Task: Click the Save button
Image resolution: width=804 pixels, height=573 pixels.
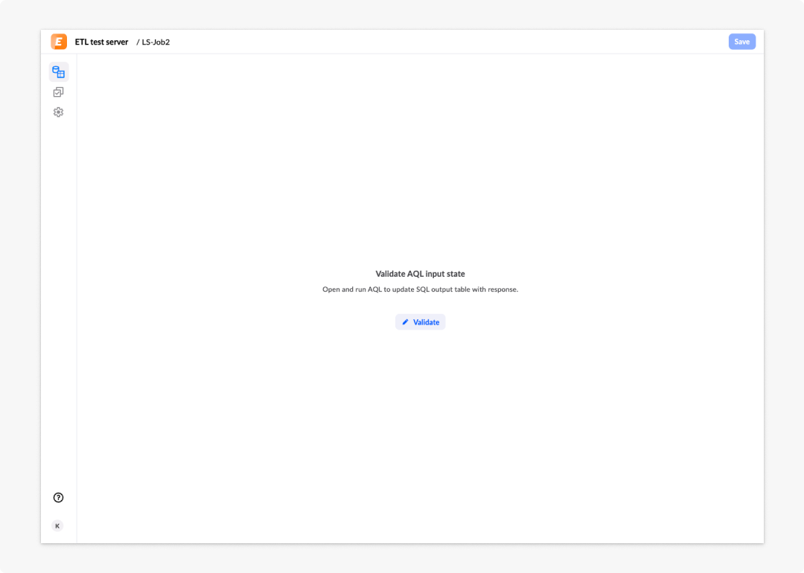Action: pos(742,42)
